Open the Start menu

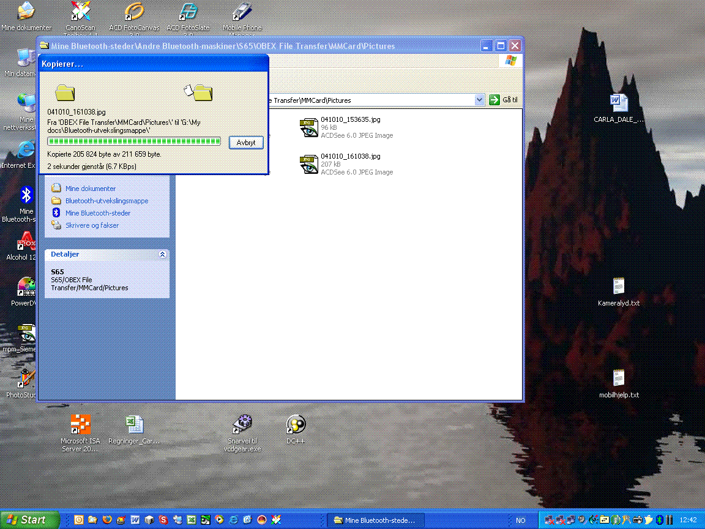pos(29,520)
